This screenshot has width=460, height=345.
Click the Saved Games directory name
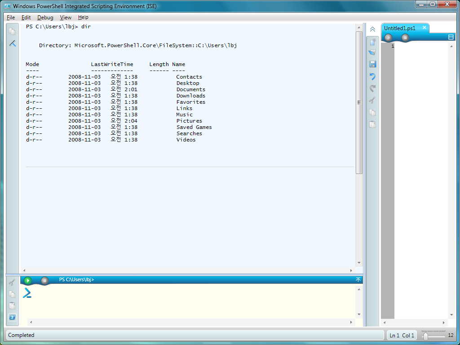[x=194, y=127]
